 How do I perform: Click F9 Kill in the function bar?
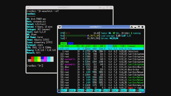[131, 90]
